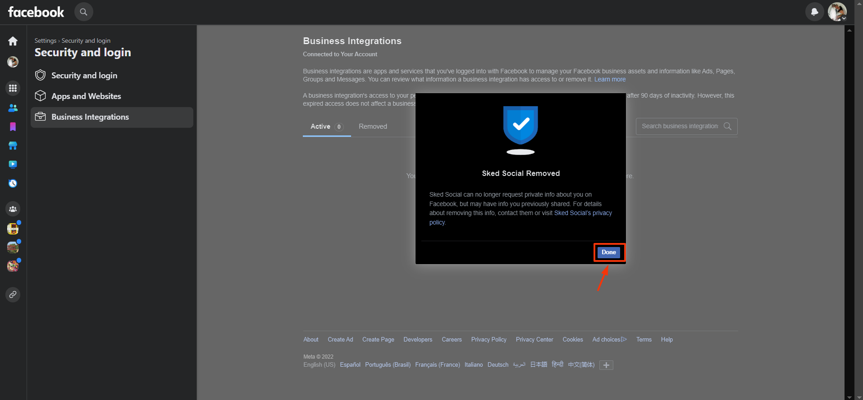The width and height of the screenshot is (863, 400).
Task: Click the plus button for more languages
Action: (x=607, y=365)
